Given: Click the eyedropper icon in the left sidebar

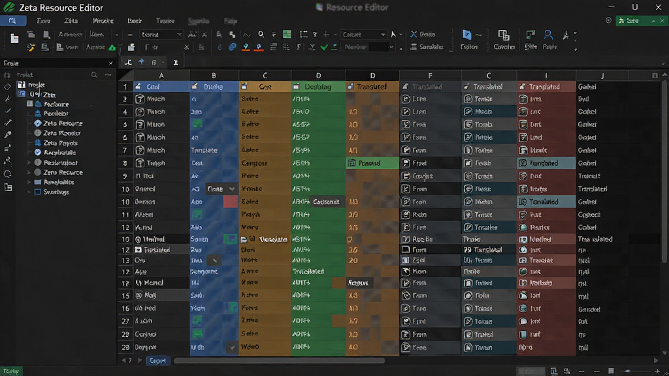Looking at the screenshot, I should [7, 134].
